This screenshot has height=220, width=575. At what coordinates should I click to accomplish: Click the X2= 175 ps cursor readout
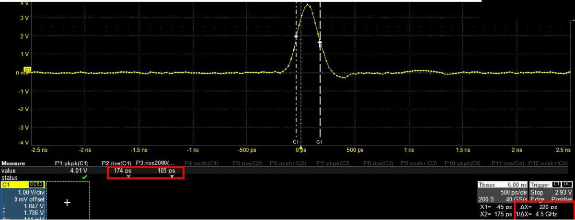point(495,214)
